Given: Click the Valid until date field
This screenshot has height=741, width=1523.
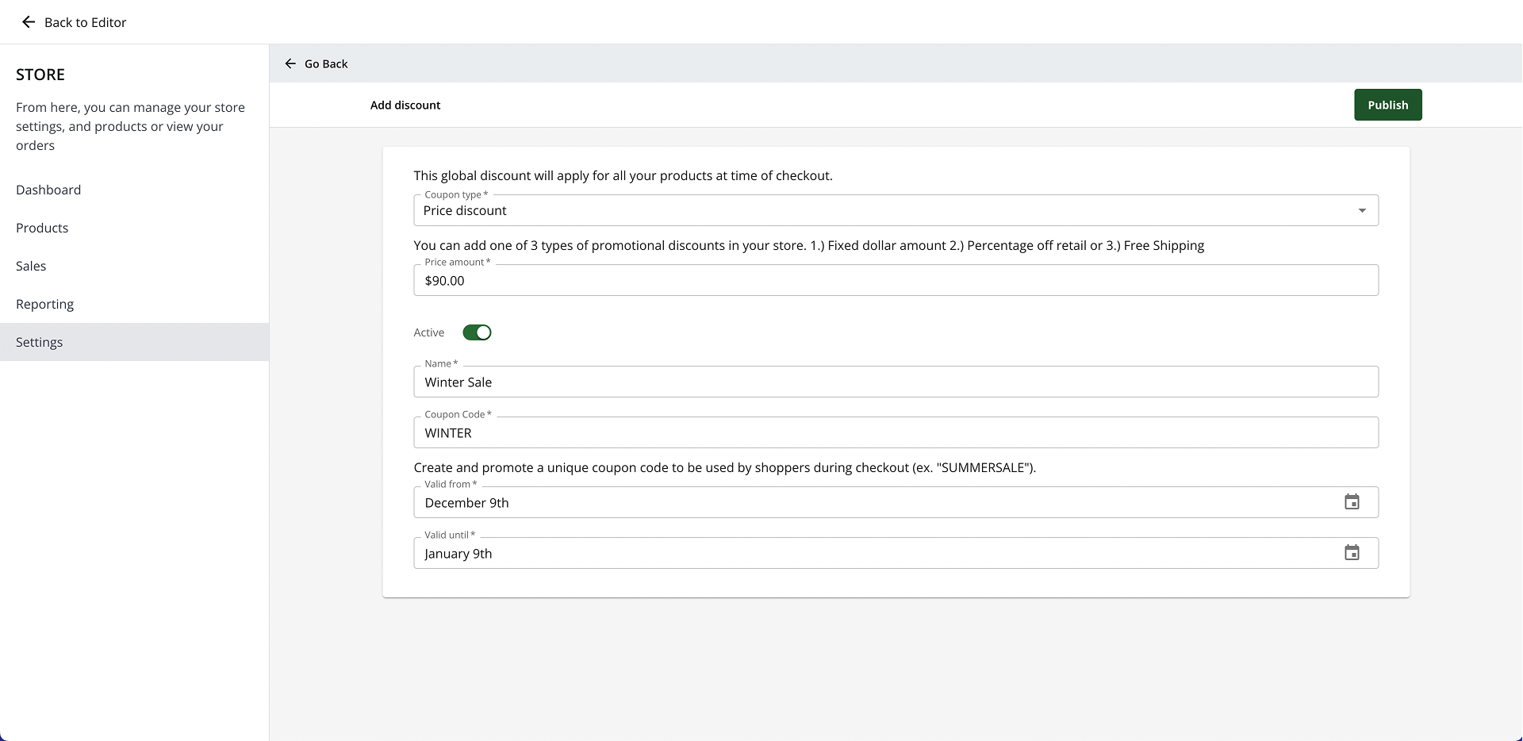Looking at the screenshot, I should point(873,553).
